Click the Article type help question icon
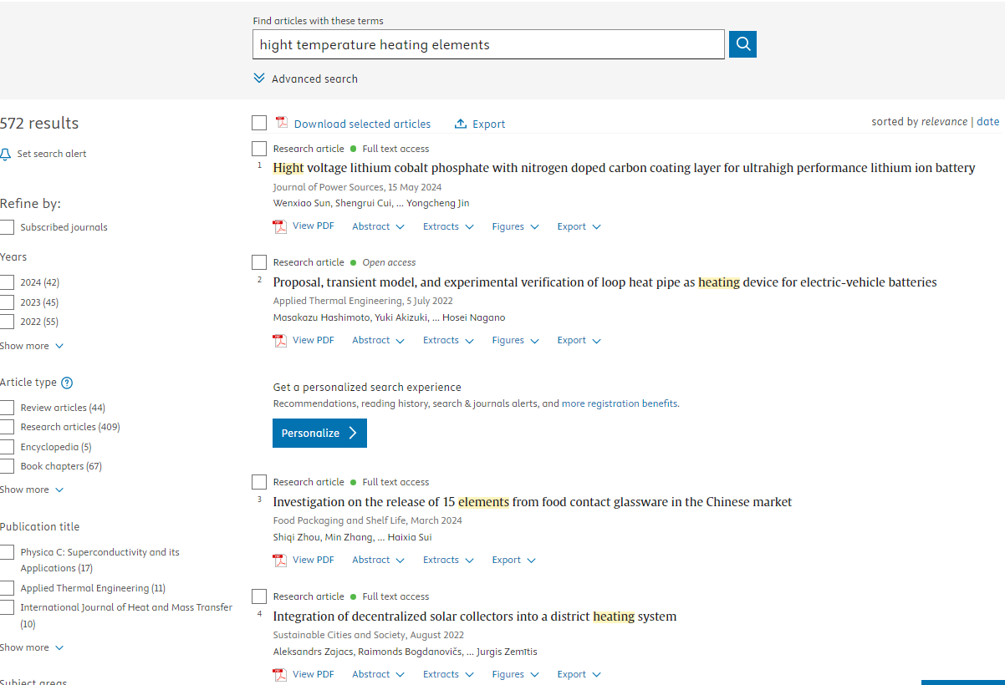This screenshot has height=685, width=1005. (67, 383)
